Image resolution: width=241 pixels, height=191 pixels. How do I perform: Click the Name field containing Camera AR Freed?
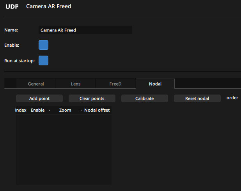[85, 30]
